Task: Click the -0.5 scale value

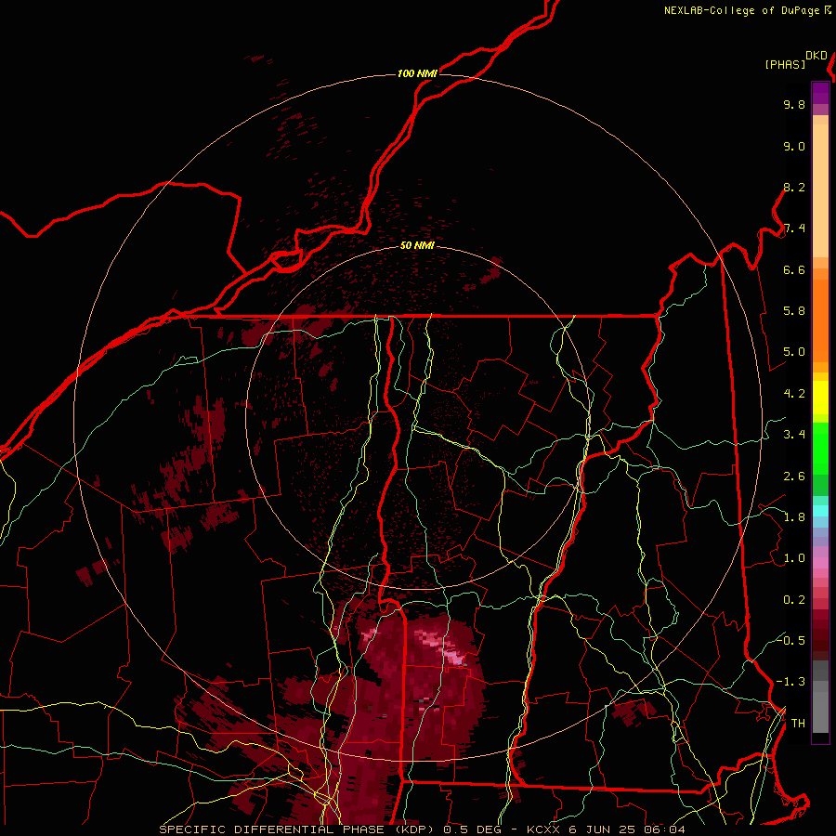Action: click(x=790, y=641)
